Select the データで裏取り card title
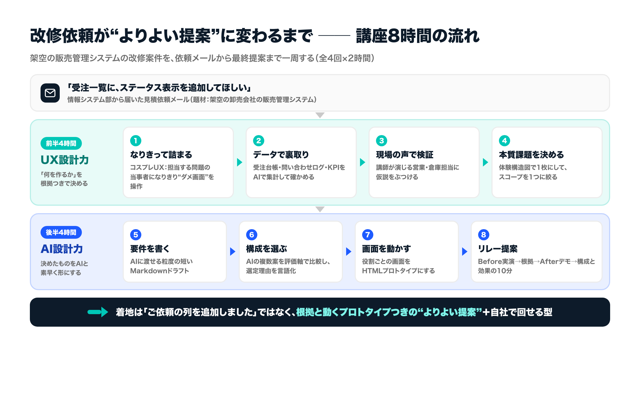 coord(281,155)
